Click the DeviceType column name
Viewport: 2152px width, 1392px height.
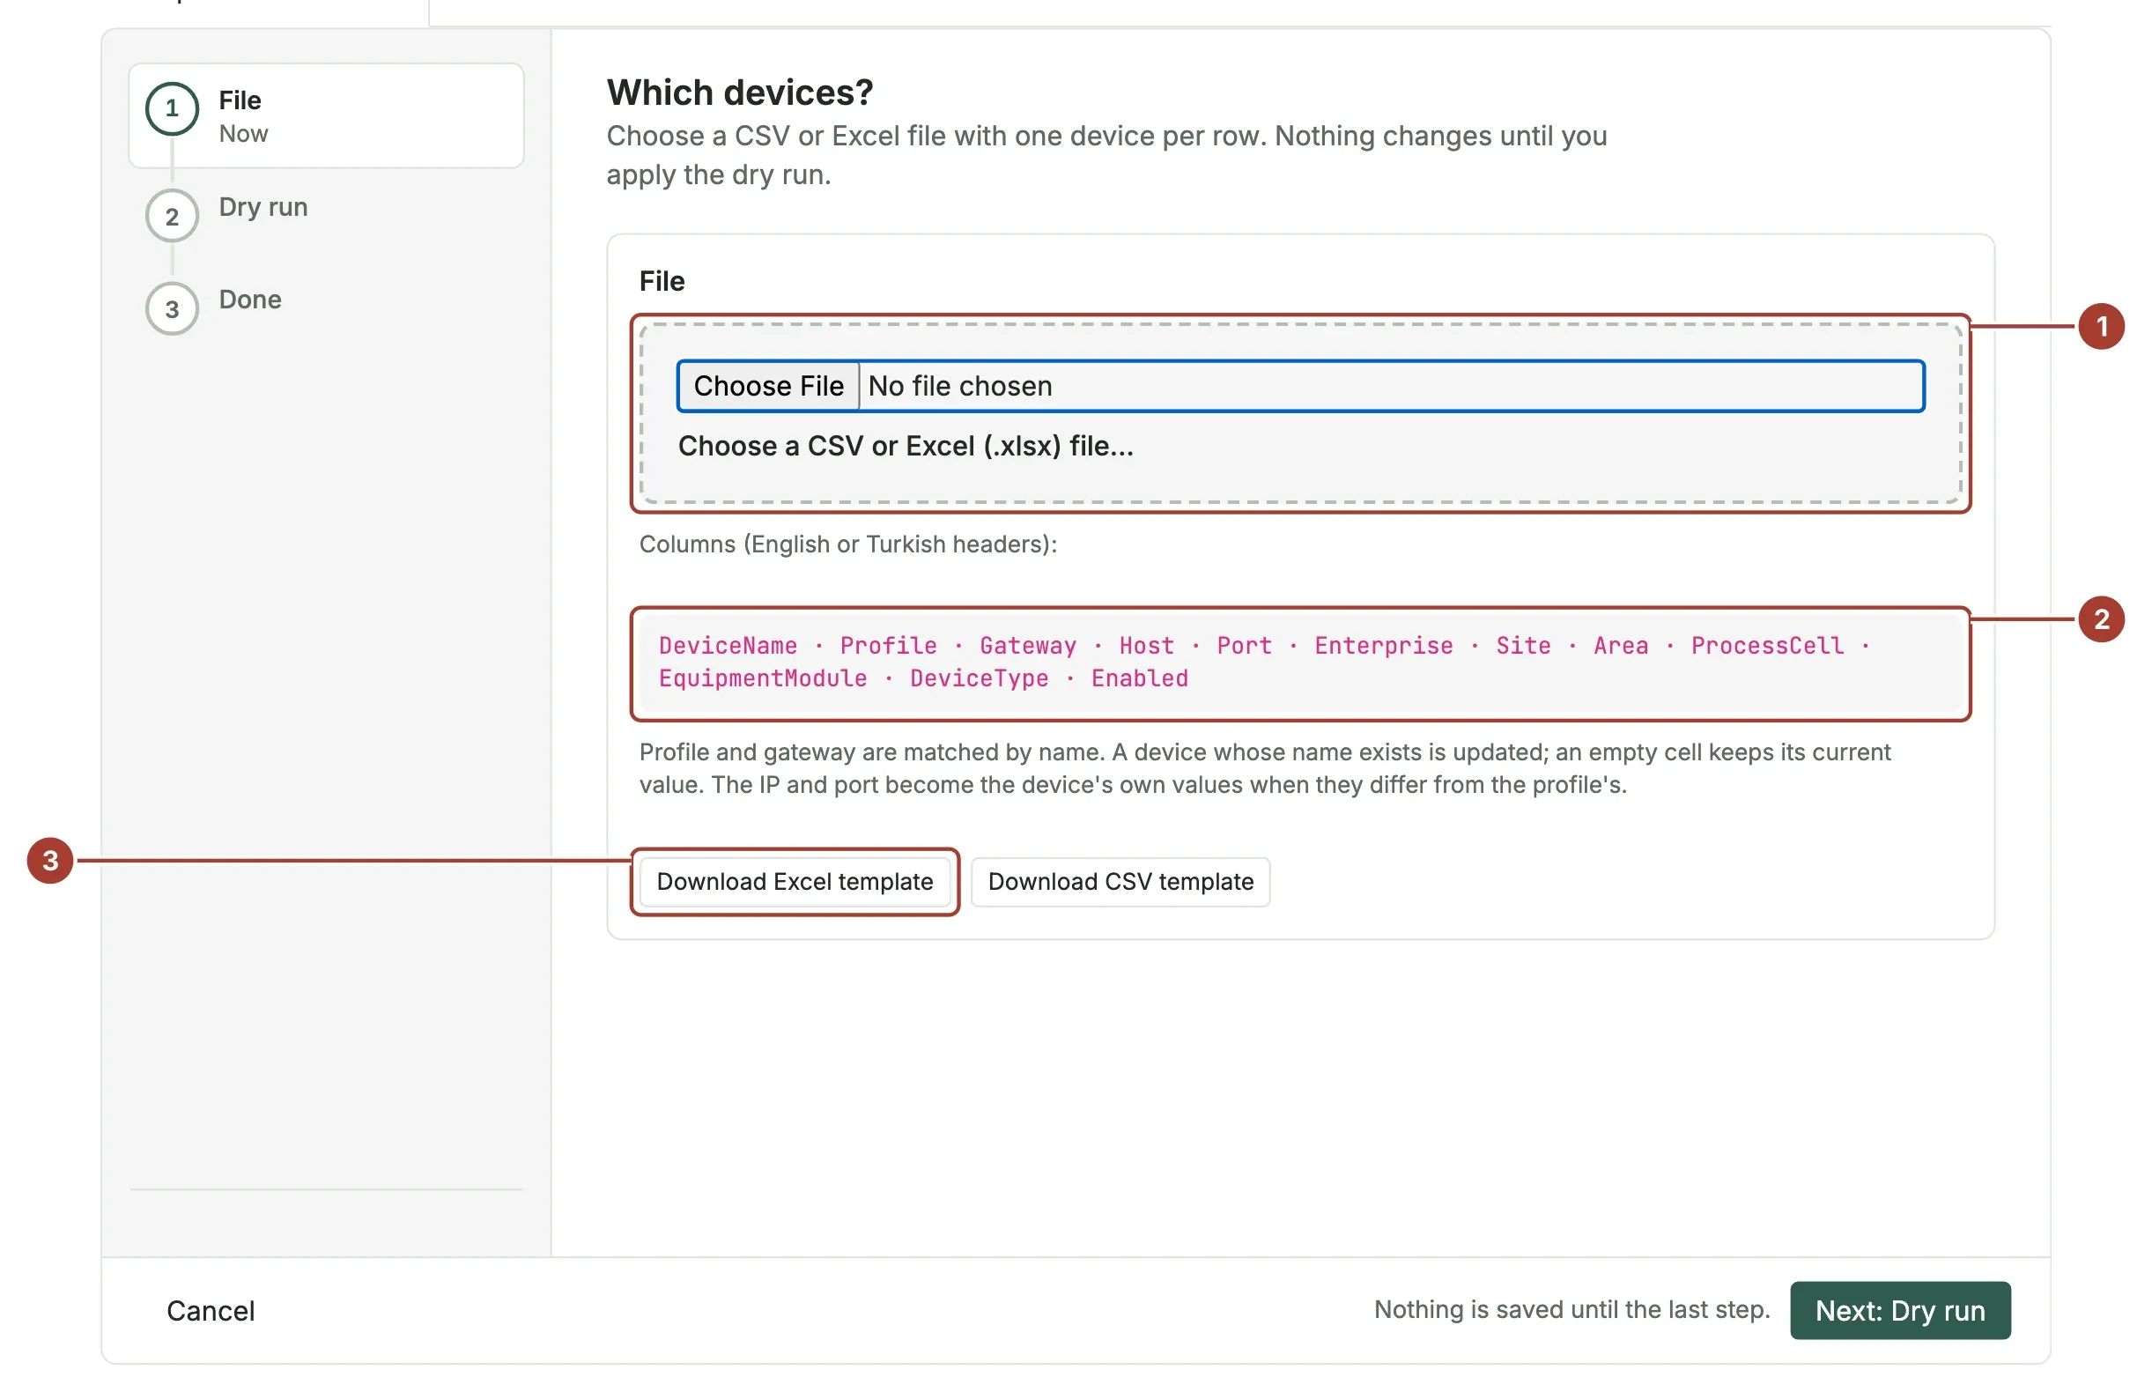click(x=979, y=677)
